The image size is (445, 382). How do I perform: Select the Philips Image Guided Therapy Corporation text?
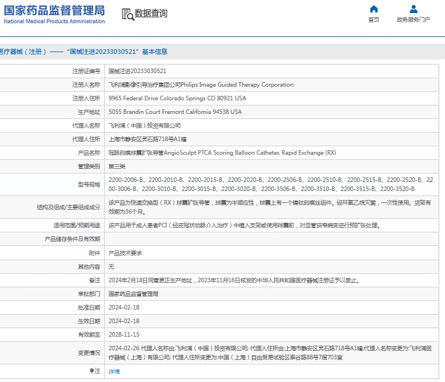(x=237, y=84)
